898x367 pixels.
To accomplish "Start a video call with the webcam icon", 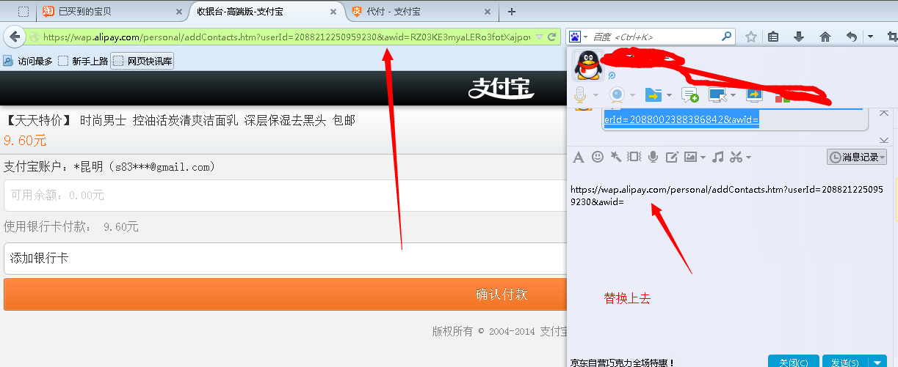I will point(617,94).
